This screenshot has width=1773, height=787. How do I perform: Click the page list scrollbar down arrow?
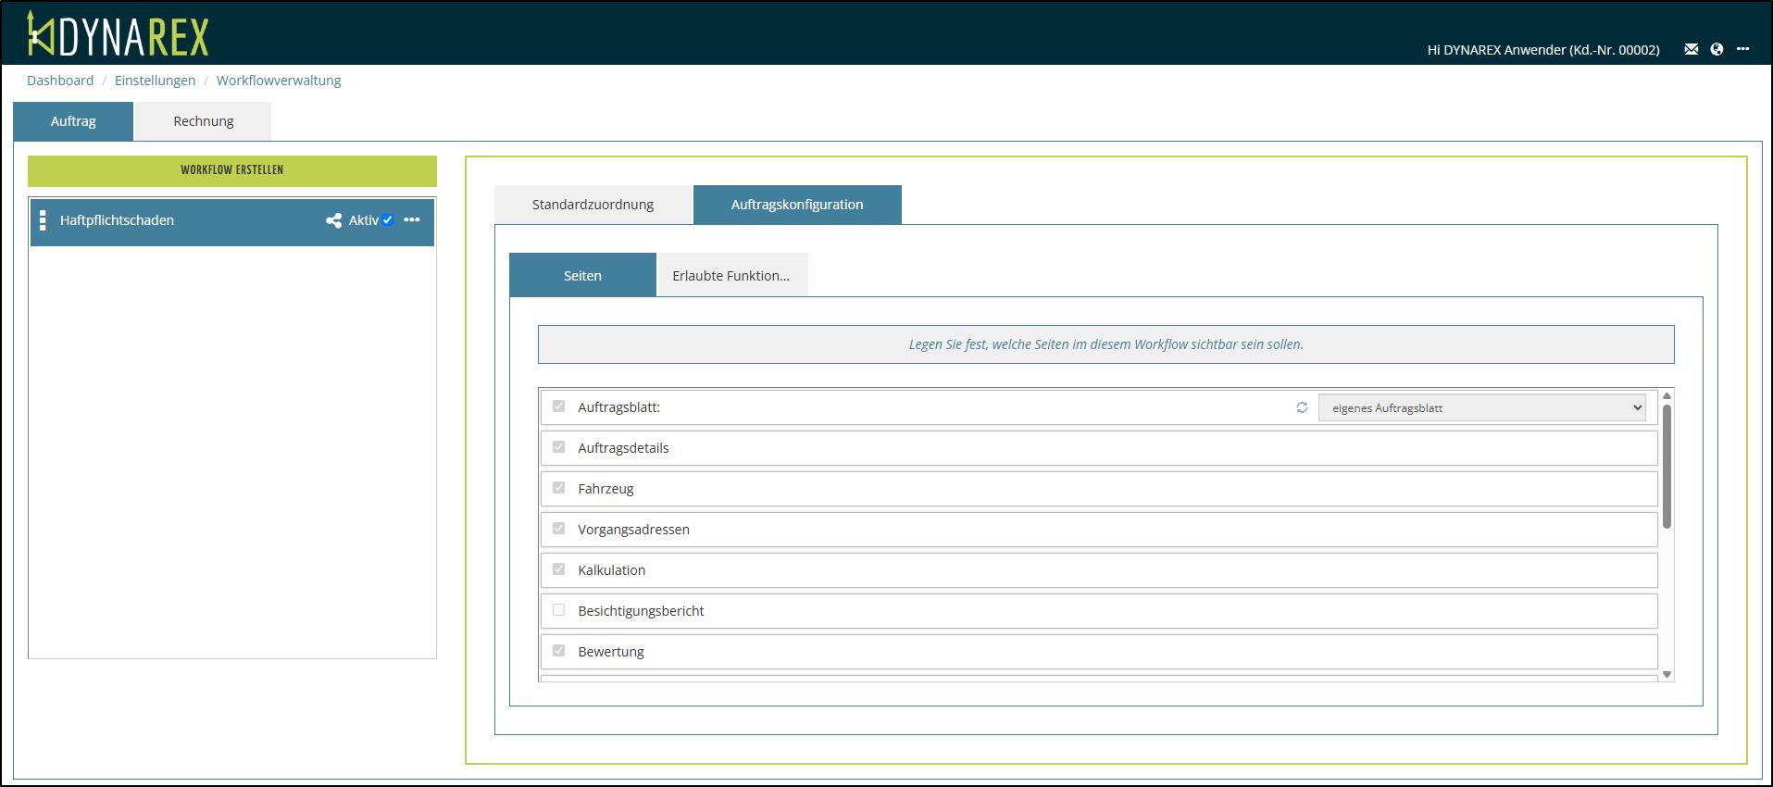pyautogui.click(x=1667, y=675)
